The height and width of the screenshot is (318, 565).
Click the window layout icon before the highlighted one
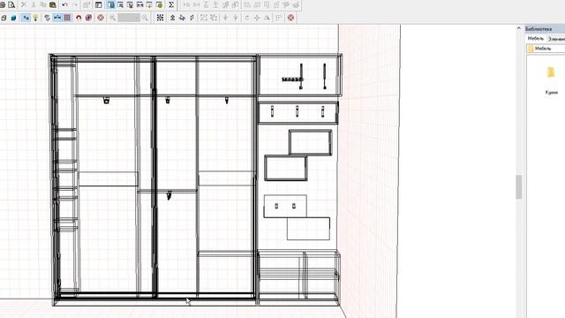coord(99,5)
